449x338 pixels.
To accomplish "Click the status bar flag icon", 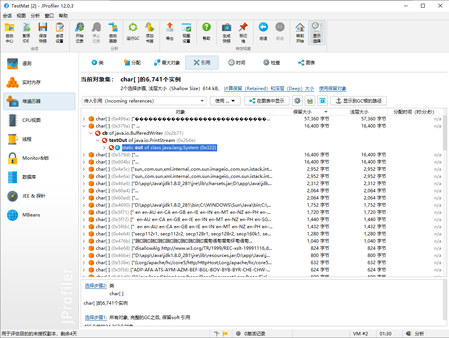I will (225, 333).
